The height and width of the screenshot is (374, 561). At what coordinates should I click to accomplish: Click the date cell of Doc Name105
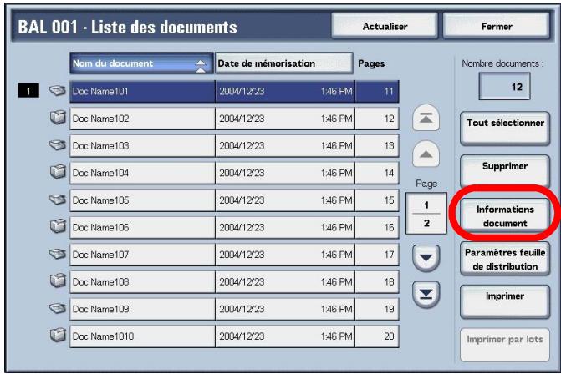[x=285, y=200]
